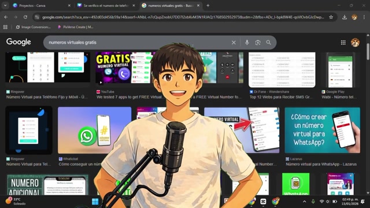Viewport: 370px width, 208px height.
Task: Reload the current page
Action: (25, 17)
